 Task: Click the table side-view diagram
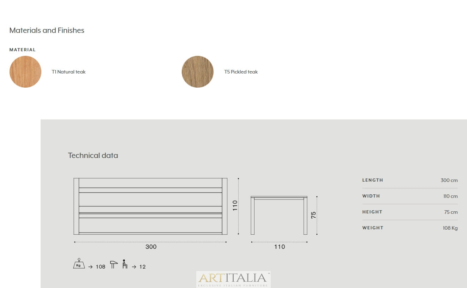(279, 215)
